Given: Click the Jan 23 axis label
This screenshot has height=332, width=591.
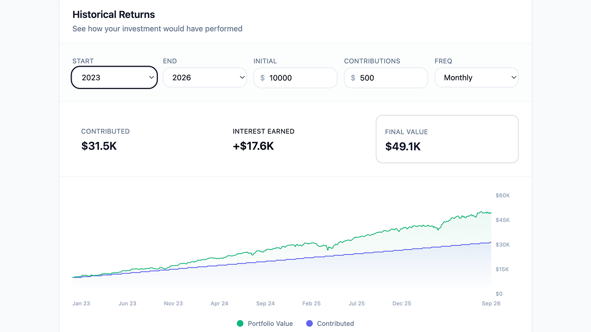Looking at the screenshot, I should click(81, 303).
